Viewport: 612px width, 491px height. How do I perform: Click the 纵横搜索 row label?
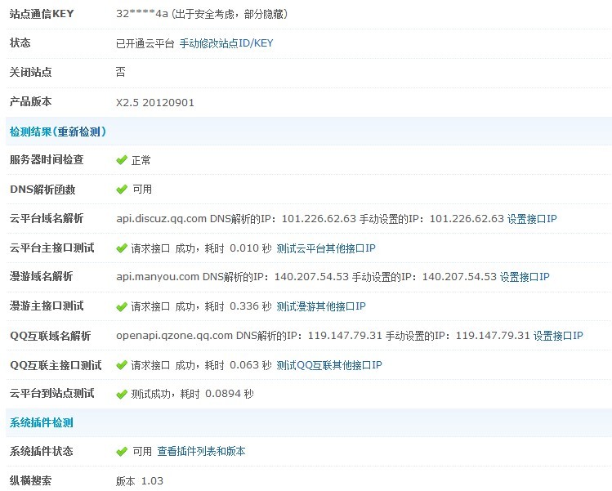[x=31, y=481]
